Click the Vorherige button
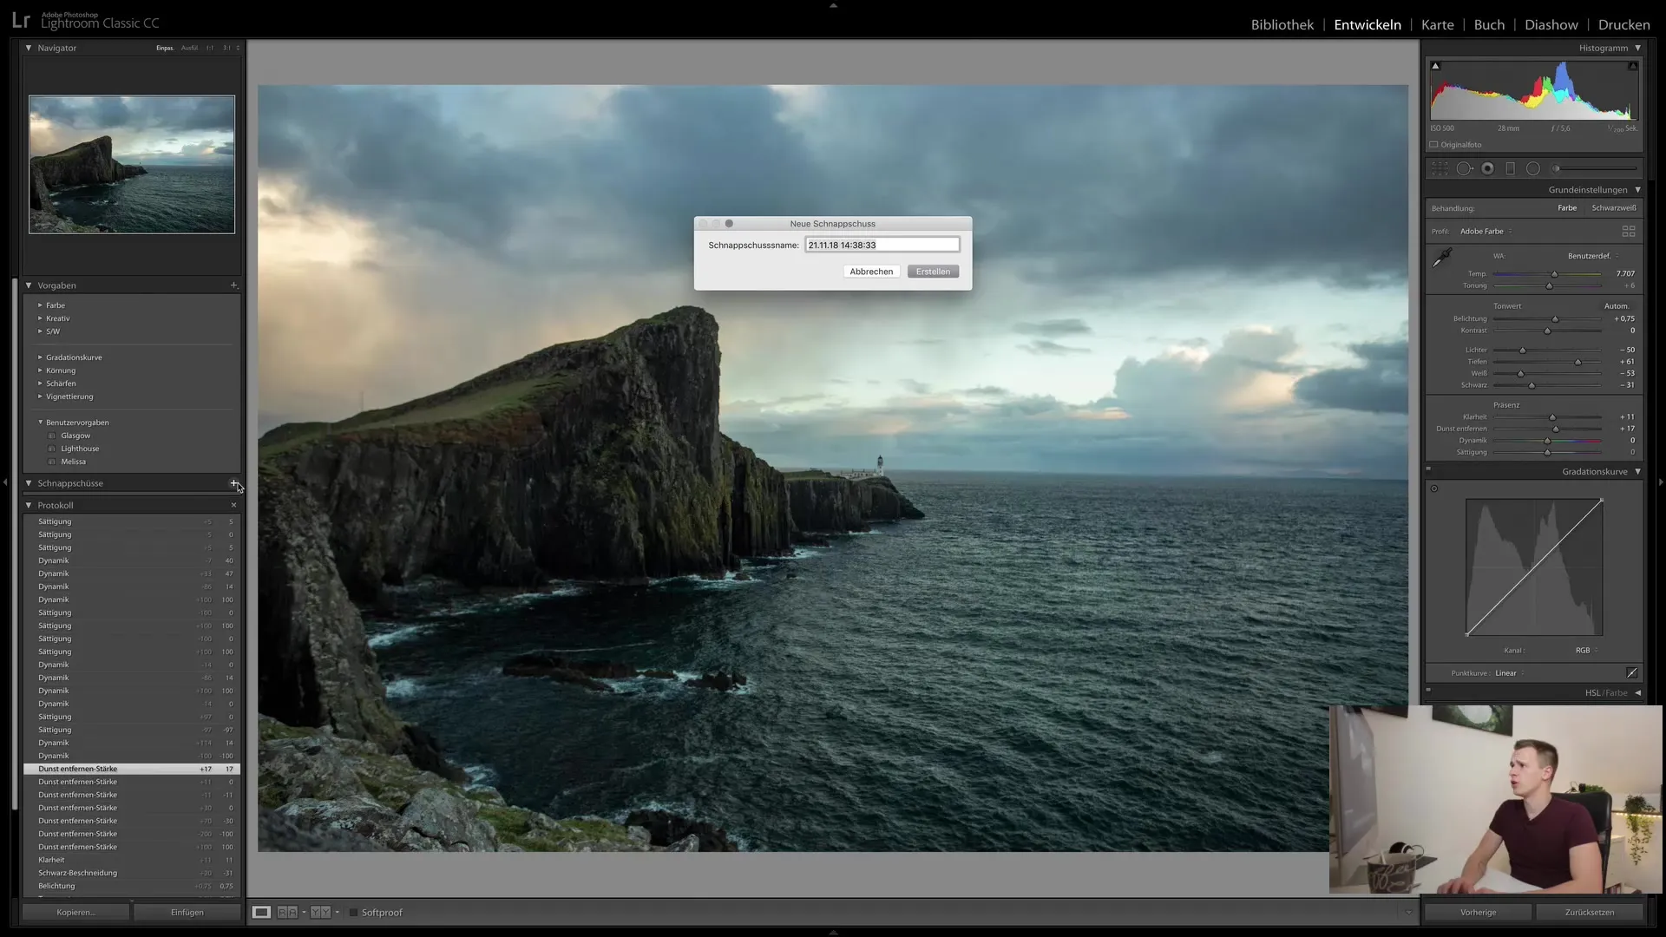This screenshot has height=937, width=1666. pyautogui.click(x=1478, y=912)
